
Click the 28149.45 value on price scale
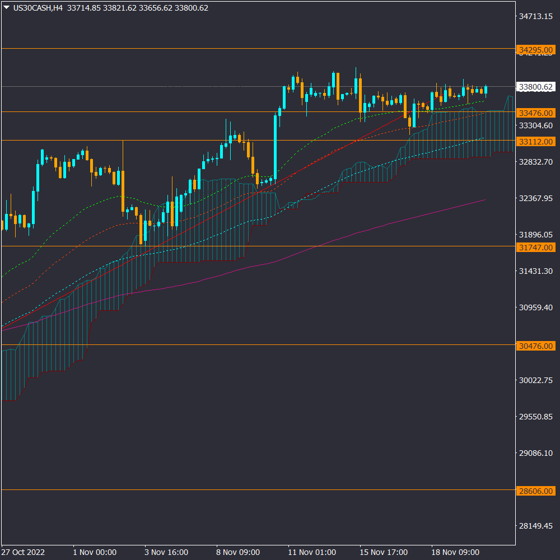pyautogui.click(x=536, y=526)
